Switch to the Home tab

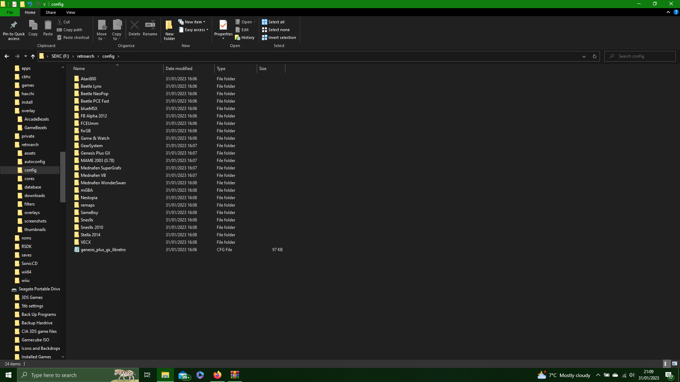click(30, 12)
